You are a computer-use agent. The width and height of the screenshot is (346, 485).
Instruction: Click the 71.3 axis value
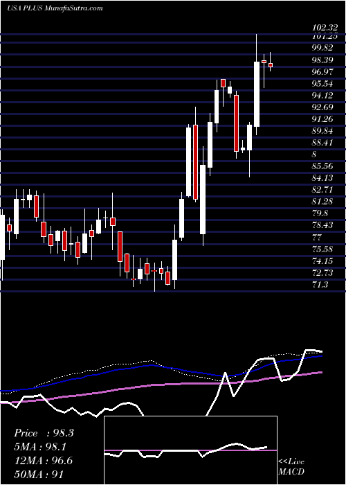[x=320, y=285]
